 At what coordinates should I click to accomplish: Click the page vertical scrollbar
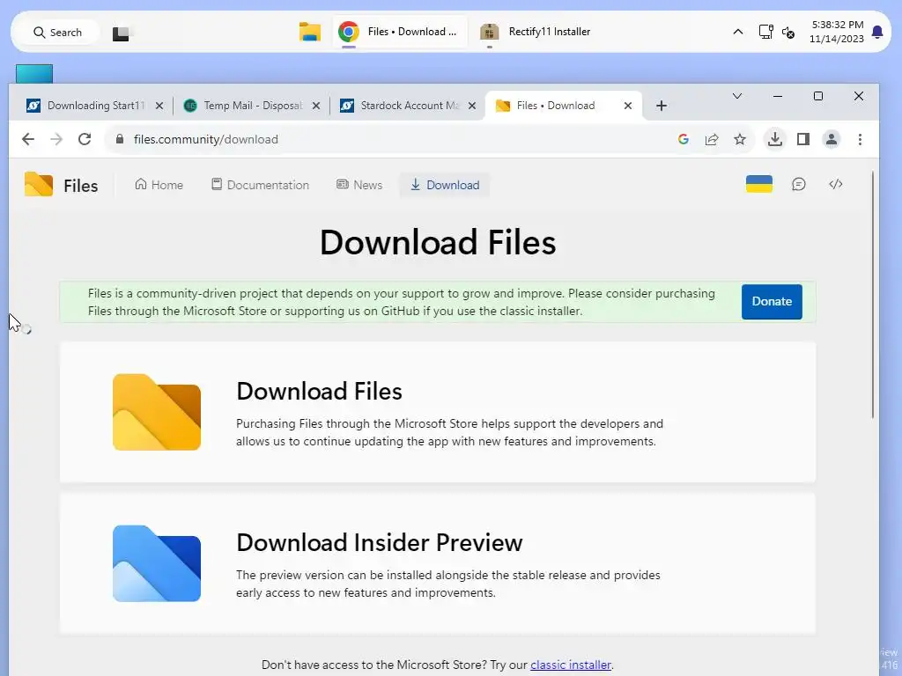pos(872,294)
